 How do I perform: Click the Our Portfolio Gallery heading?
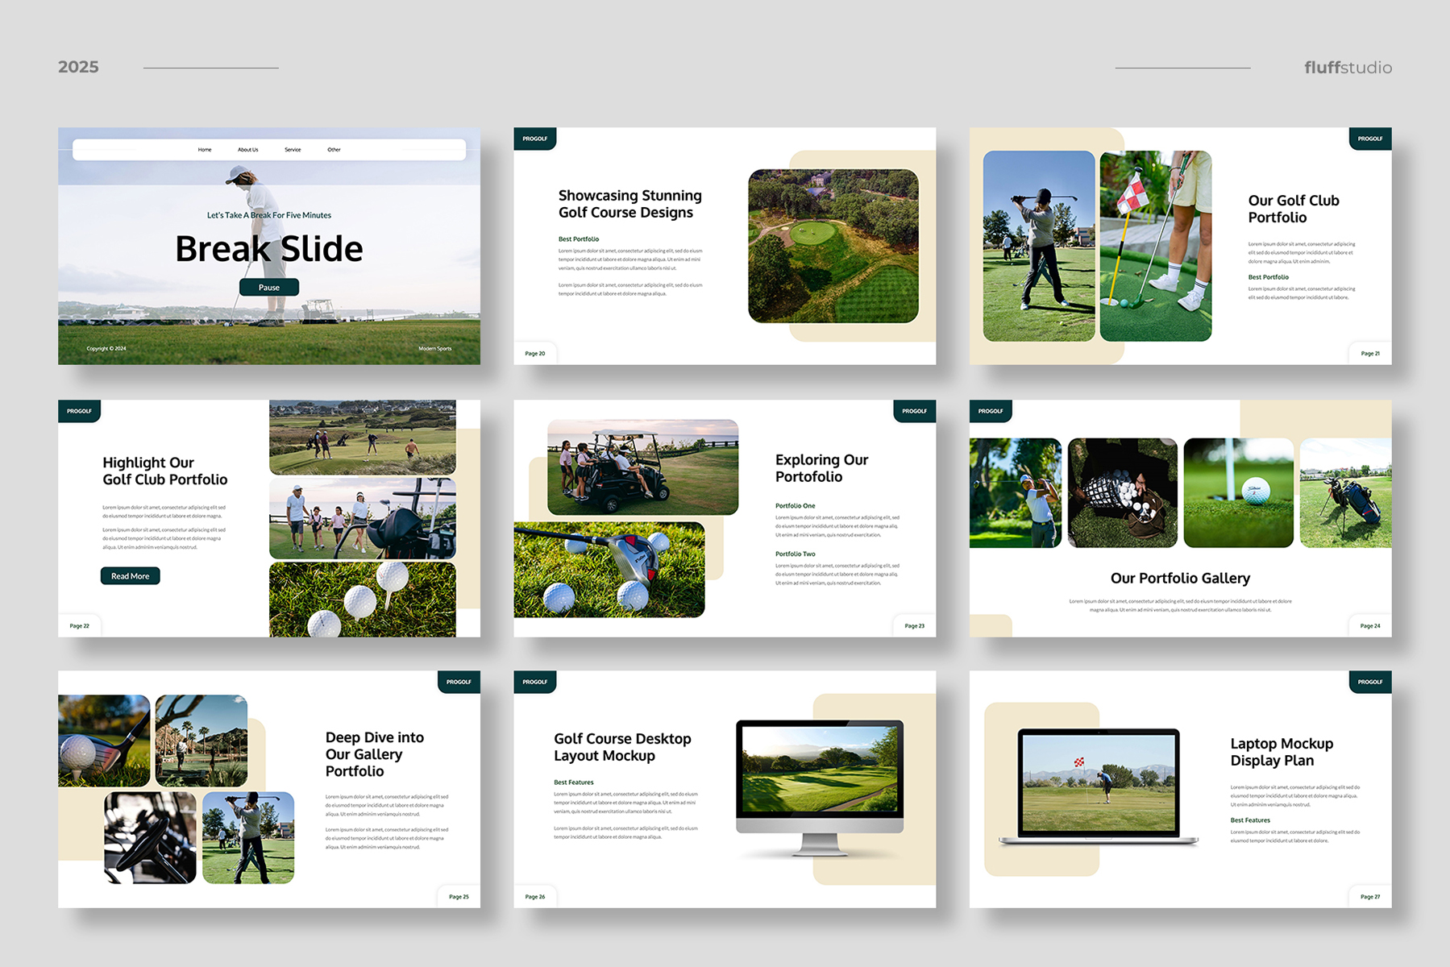click(1180, 579)
